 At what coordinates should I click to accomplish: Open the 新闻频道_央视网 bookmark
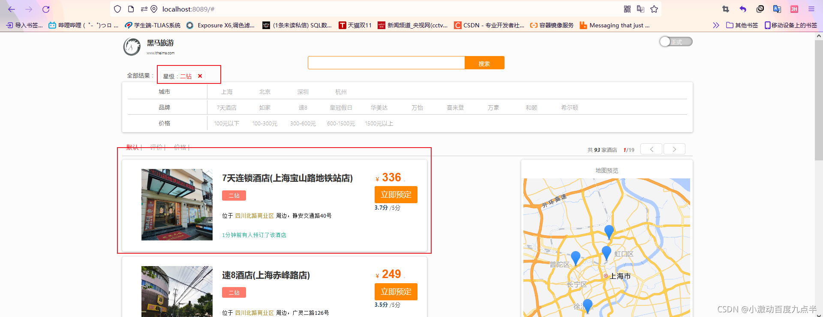tap(412, 25)
